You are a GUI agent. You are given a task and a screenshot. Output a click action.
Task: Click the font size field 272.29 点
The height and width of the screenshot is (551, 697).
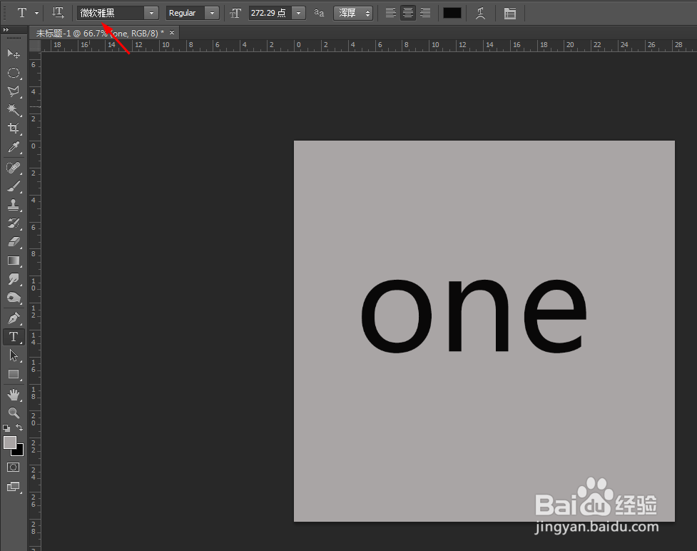[270, 14]
